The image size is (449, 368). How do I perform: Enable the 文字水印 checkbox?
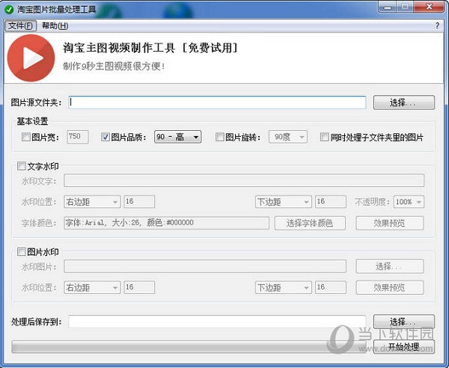point(22,166)
